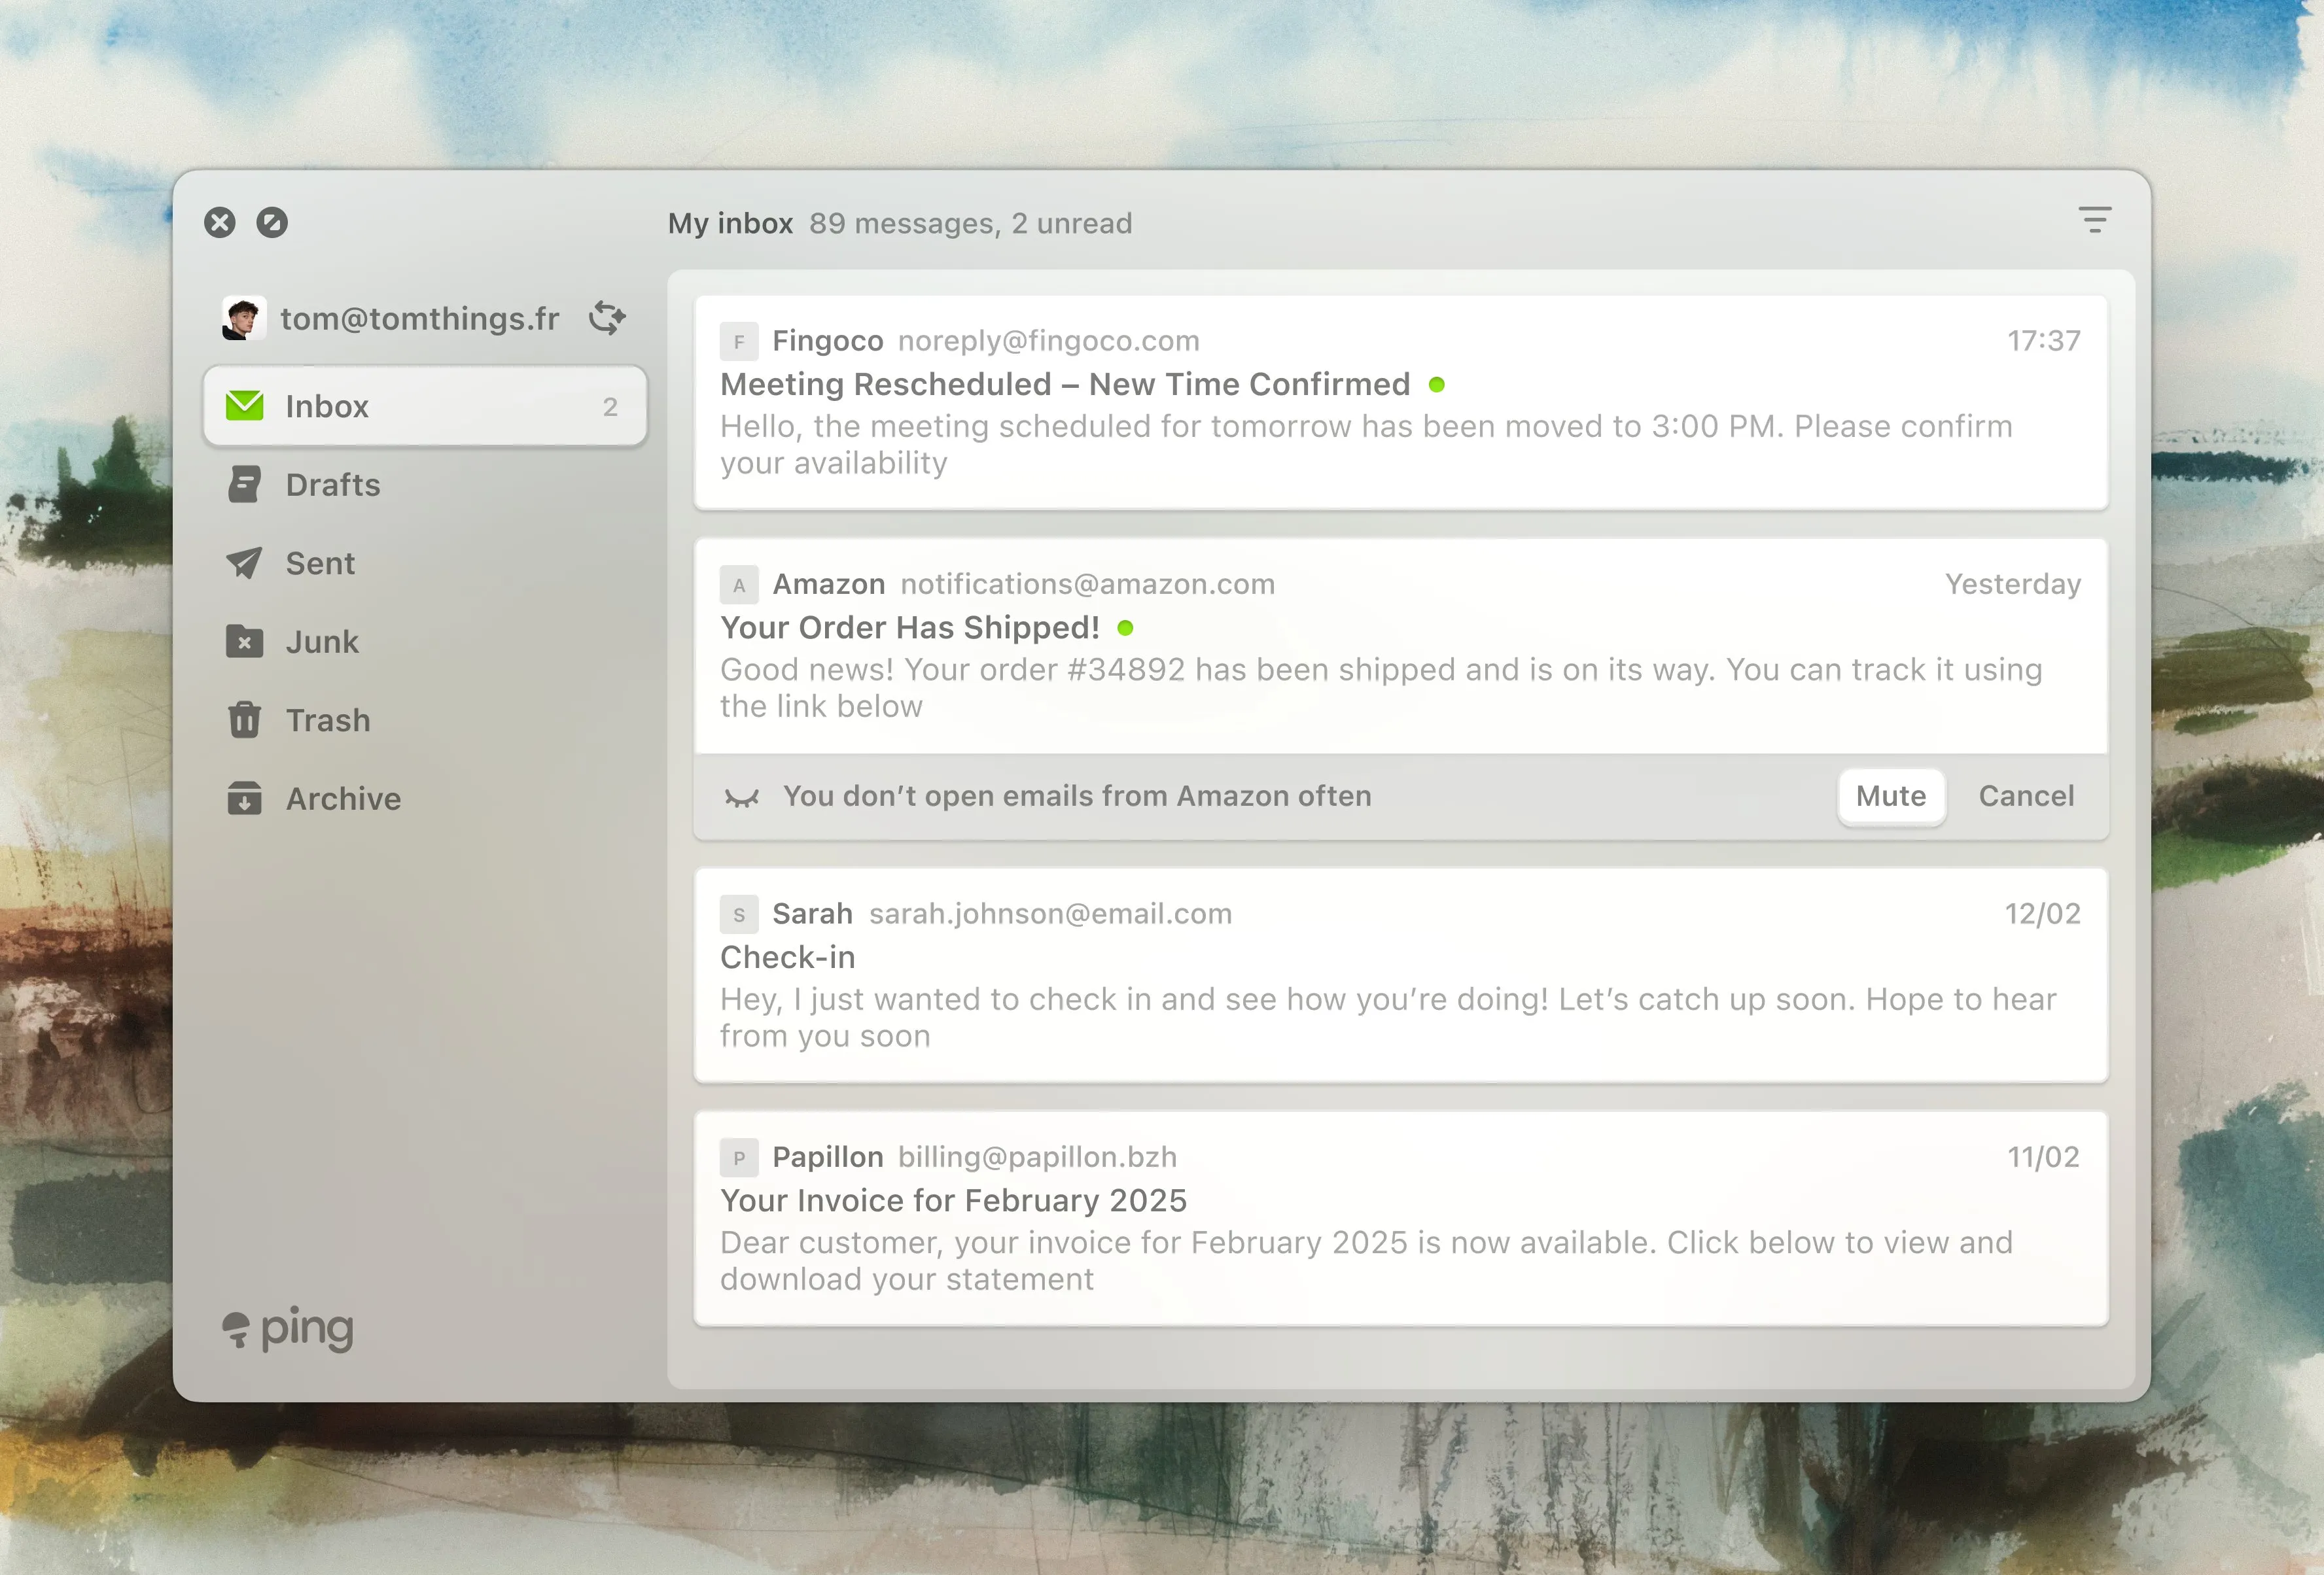This screenshot has width=2324, height=1575.
Task: Click Tom's profile avatar picture
Action: pyautogui.click(x=244, y=318)
